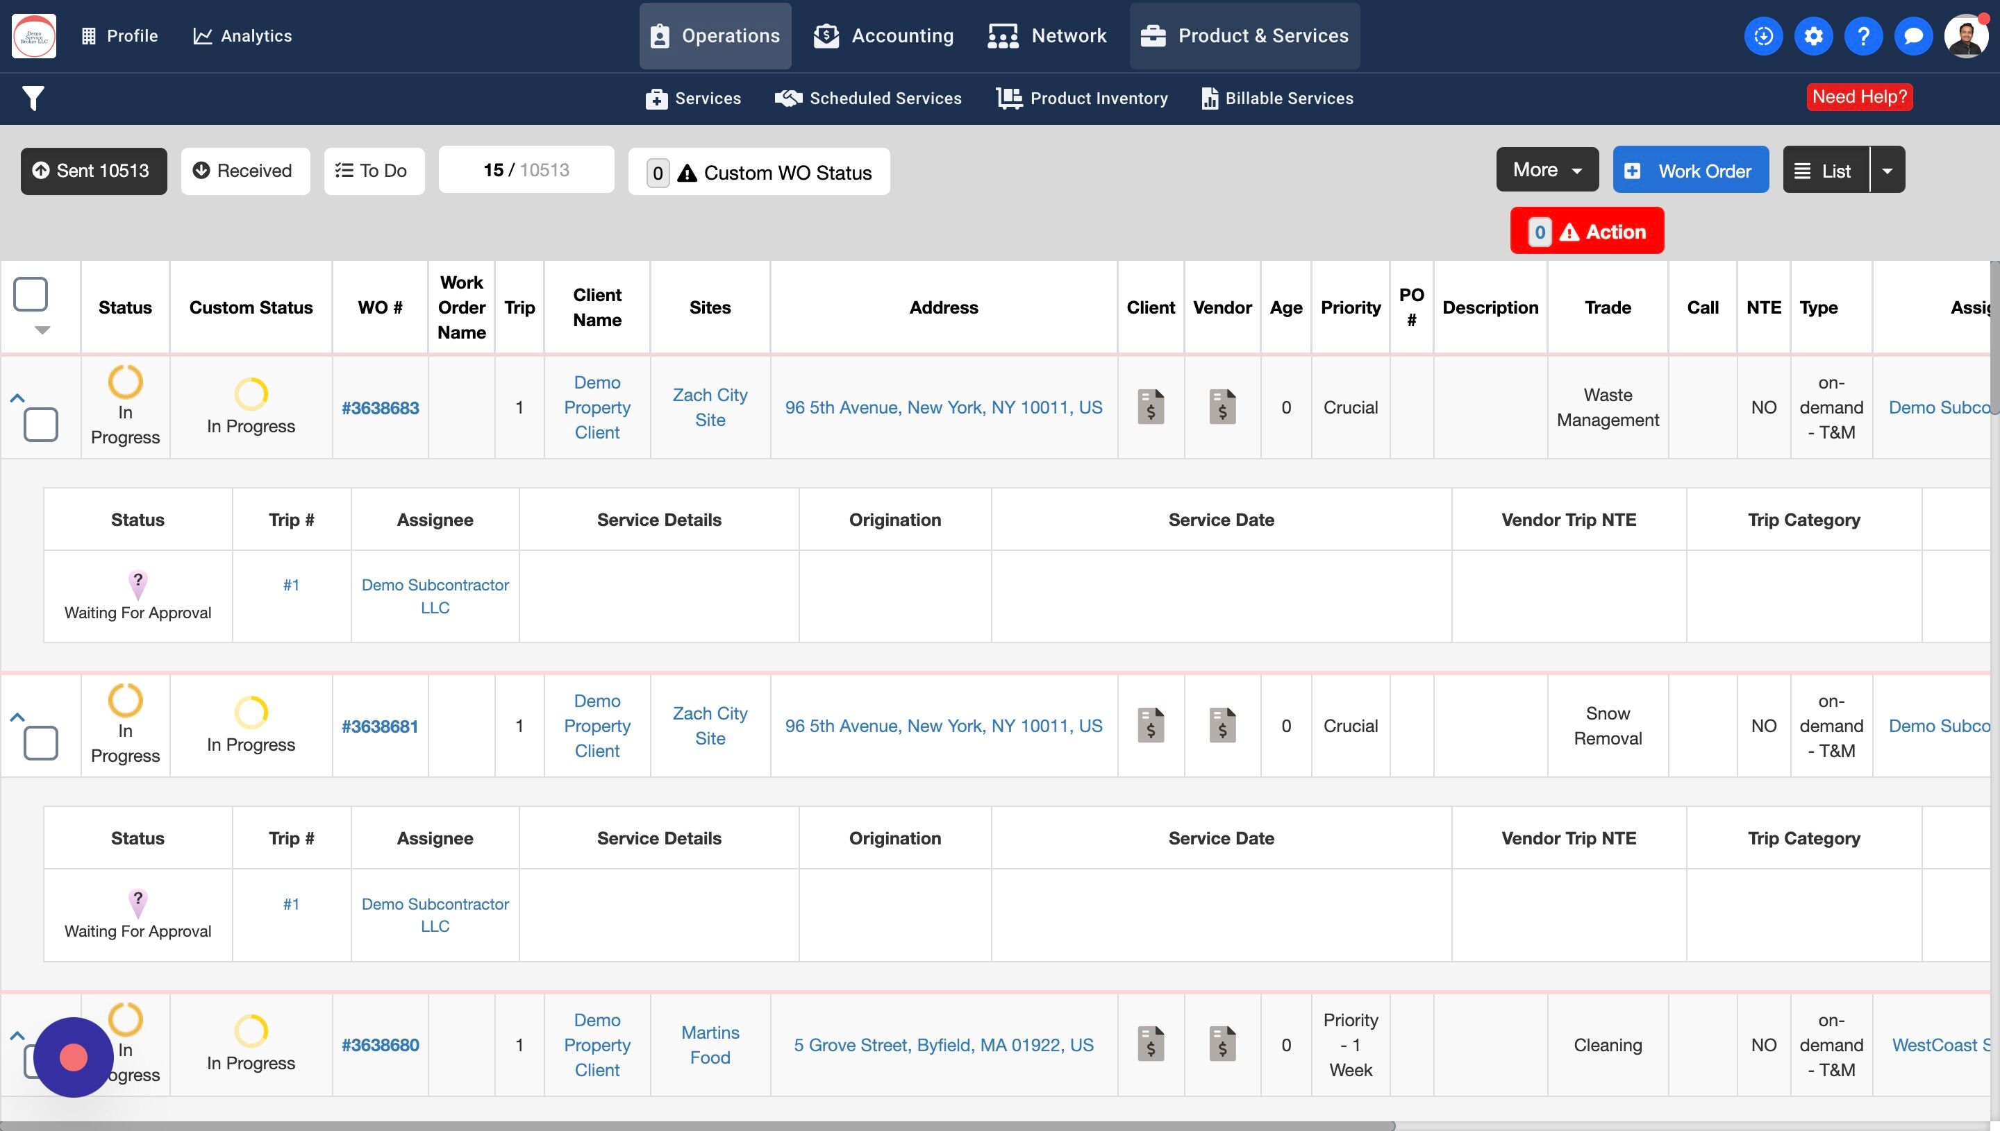Open the settings gear icon

click(x=1812, y=35)
